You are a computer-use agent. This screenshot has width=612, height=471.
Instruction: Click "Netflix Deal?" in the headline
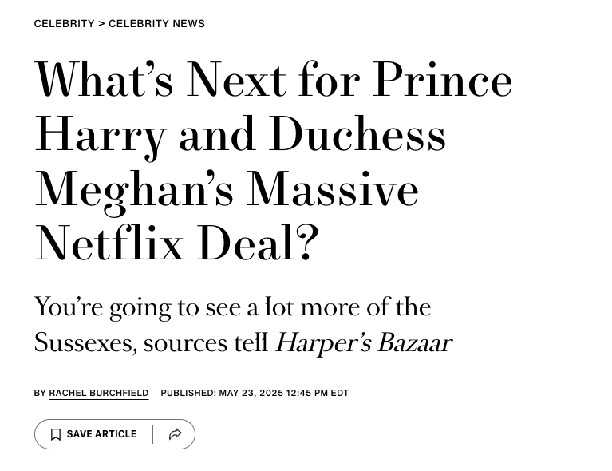(x=176, y=243)
